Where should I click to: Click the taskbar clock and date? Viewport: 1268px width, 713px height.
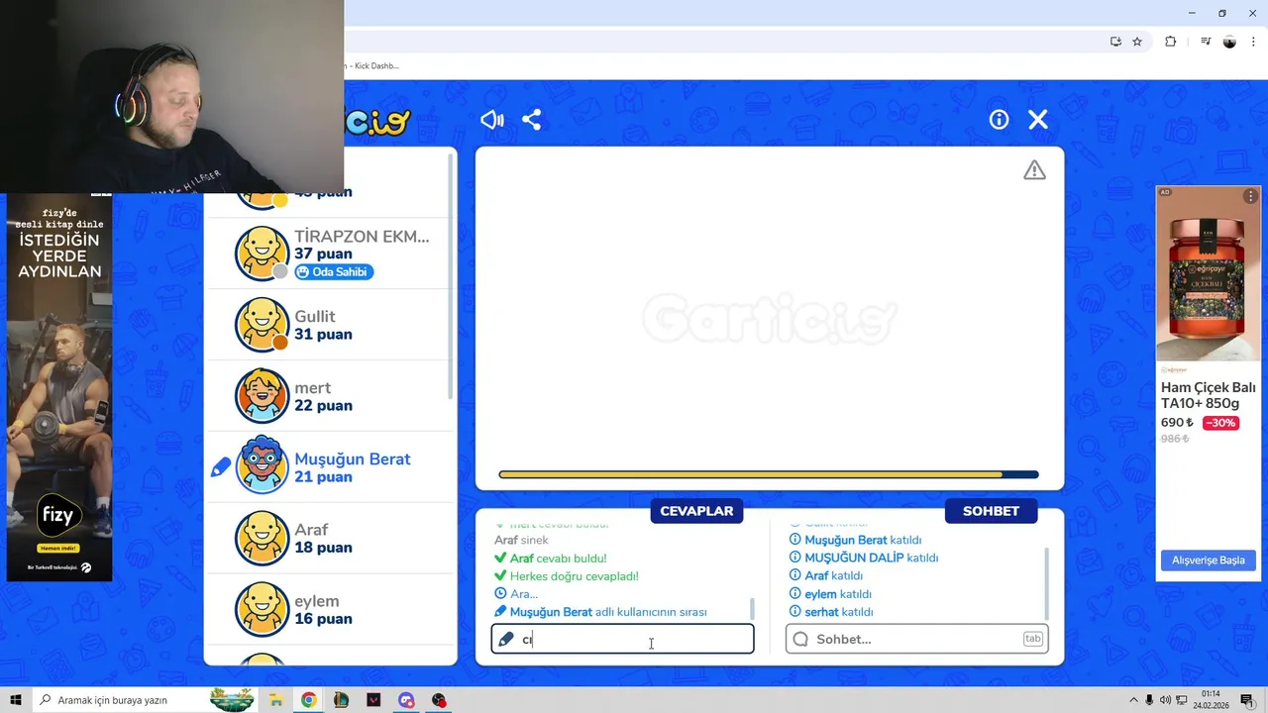coord(1210,700)
